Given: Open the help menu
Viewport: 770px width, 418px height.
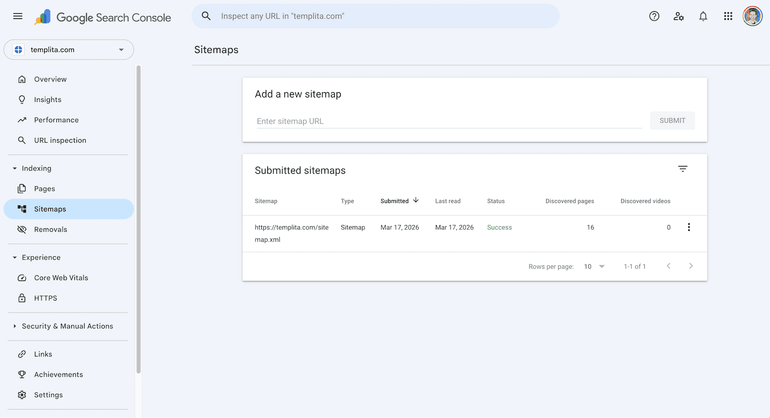Looking at the screenshot, I should 654,16.
